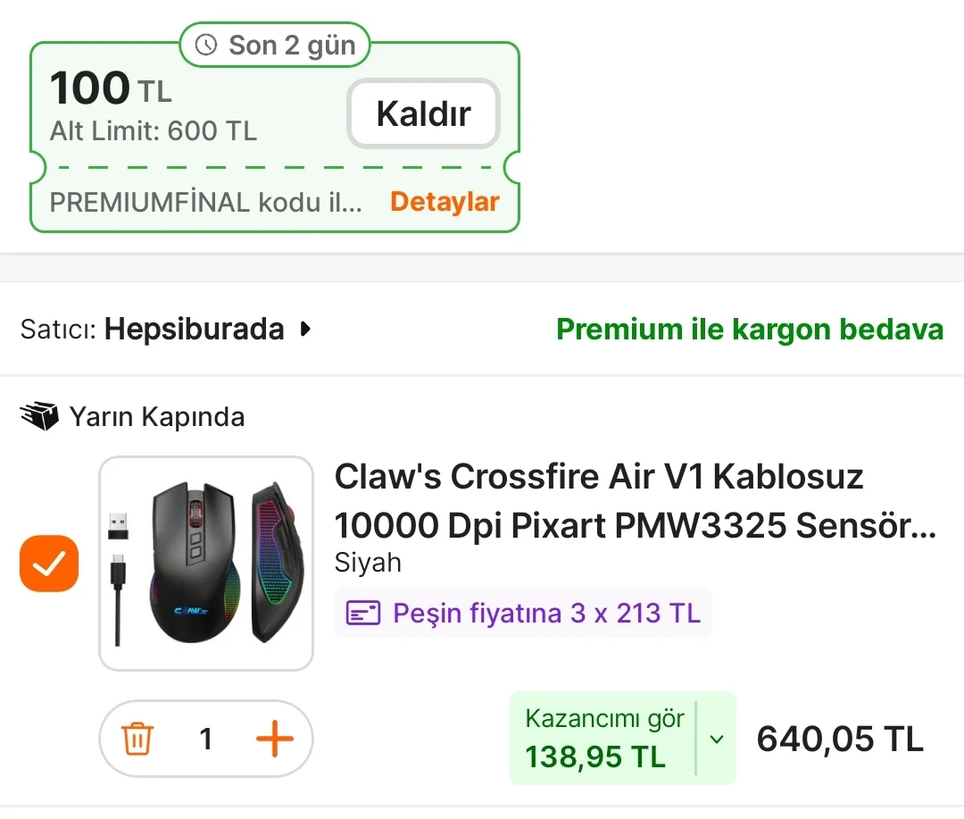Click the clock icon beside Son 2 gün
Screen dimensions: 964x819
tap(206, 45)
